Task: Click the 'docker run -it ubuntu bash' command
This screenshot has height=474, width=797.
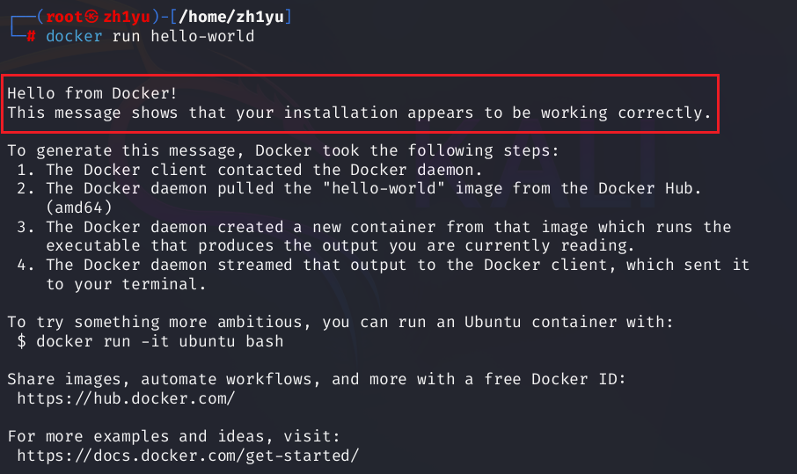Action: point(159,341)
